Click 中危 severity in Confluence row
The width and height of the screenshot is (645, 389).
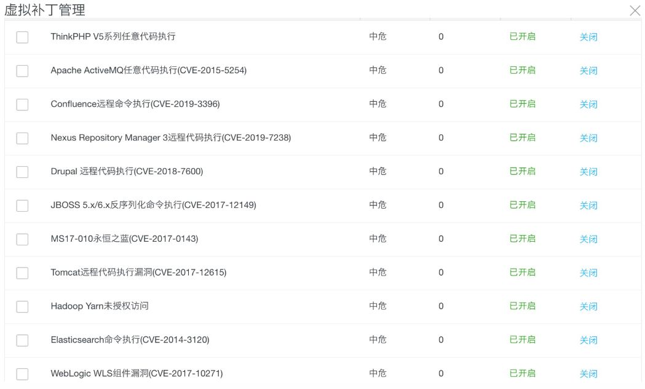pyautogui.click(x=378, y=104)
